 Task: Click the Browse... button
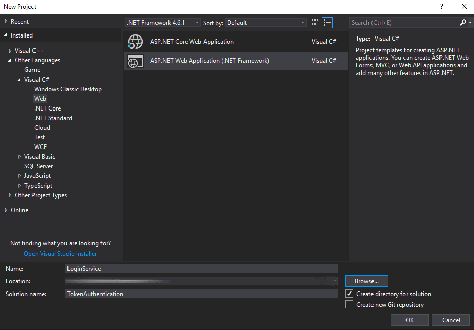tap(366, 281)
